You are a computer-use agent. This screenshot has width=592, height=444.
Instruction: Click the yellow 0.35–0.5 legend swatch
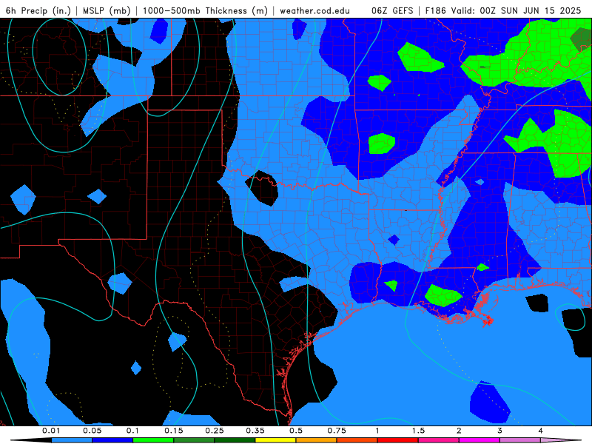coord(275,440)
